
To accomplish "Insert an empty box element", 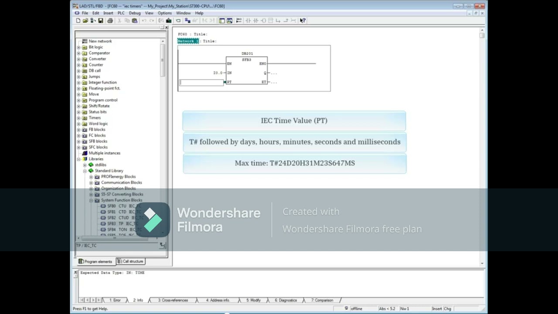I will (x=270, y=20).
